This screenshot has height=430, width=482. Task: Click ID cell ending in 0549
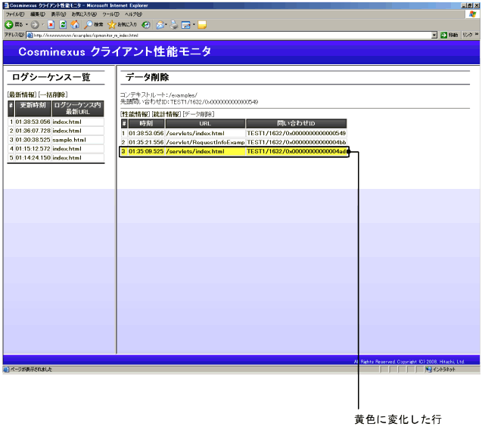pyautogui.click(x=297, y=133)
